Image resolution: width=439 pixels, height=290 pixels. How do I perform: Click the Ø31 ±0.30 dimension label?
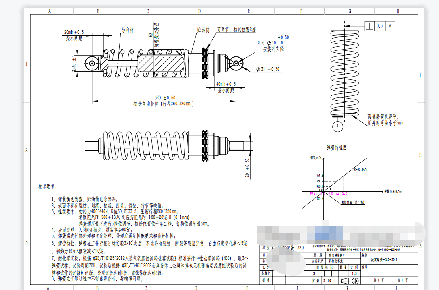pos(265,69)
